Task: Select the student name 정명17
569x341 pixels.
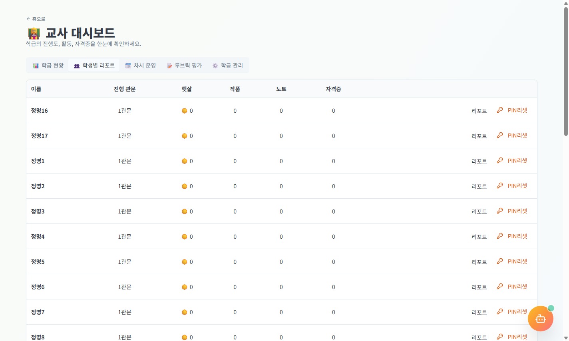Action: [40, 136]
